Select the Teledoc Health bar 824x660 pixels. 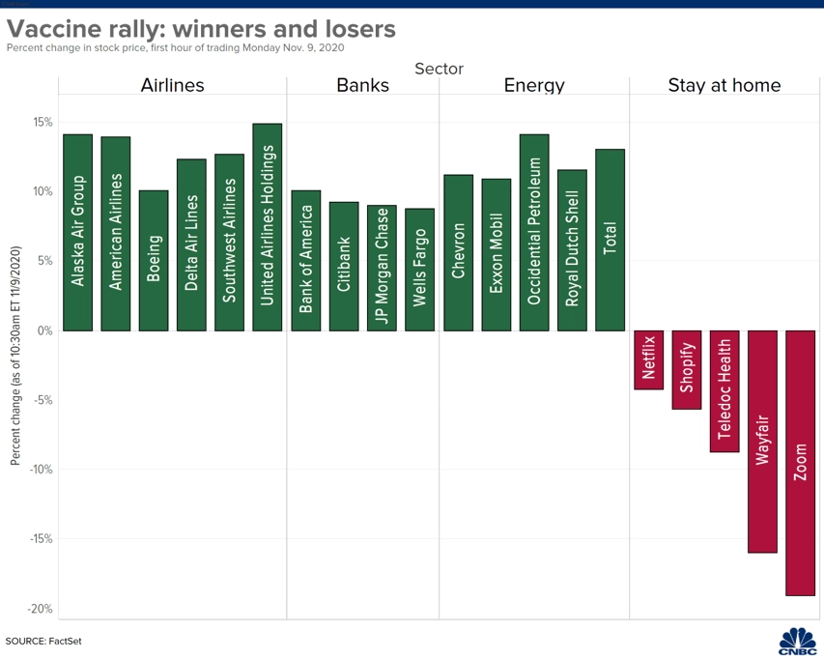[725, 391]
